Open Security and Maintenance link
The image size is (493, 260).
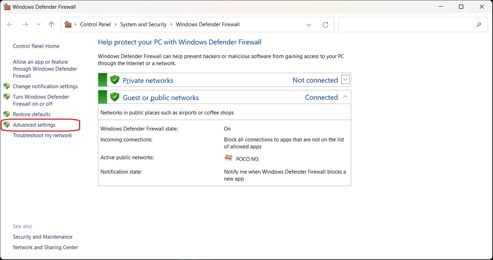pos(42,237)
